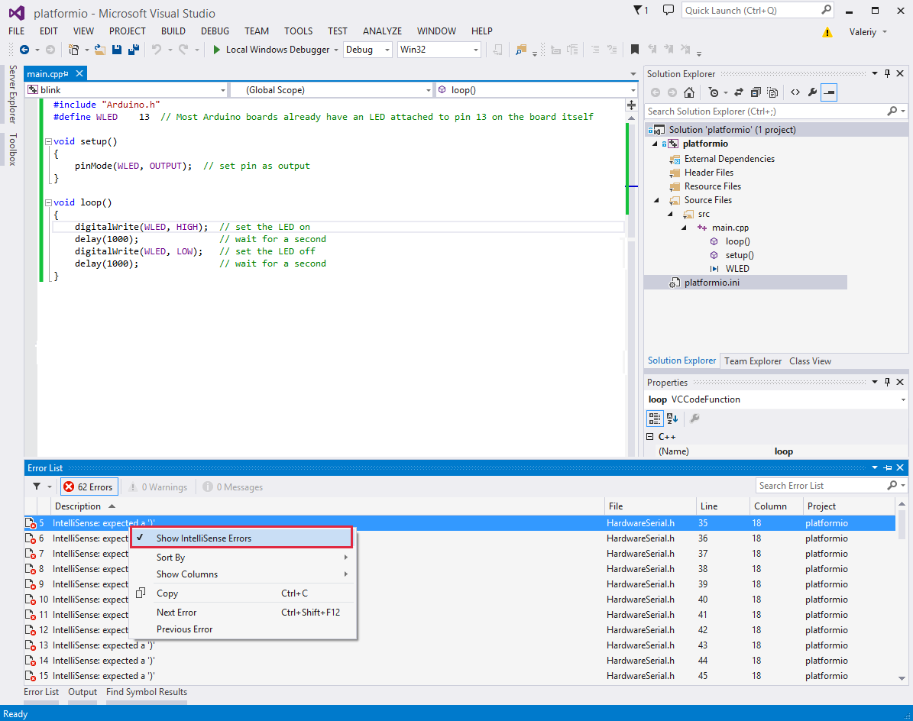The image size is (913, 721).
Task: Click the Home icon in Solution Explorer
Action: click(x=689, y=92)
